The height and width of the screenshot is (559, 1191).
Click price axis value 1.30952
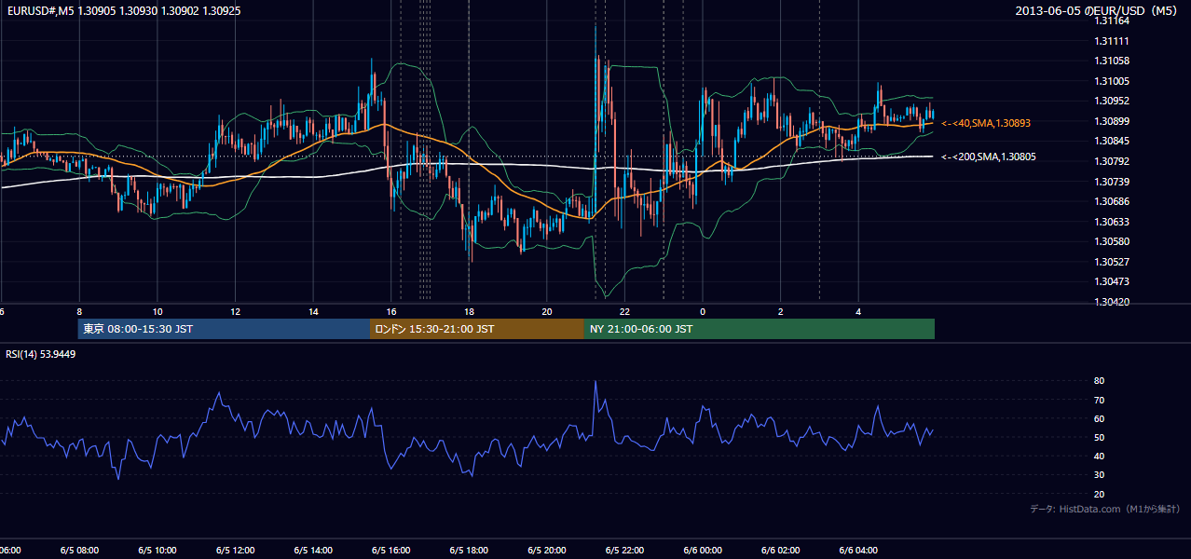pos(1113,101)
